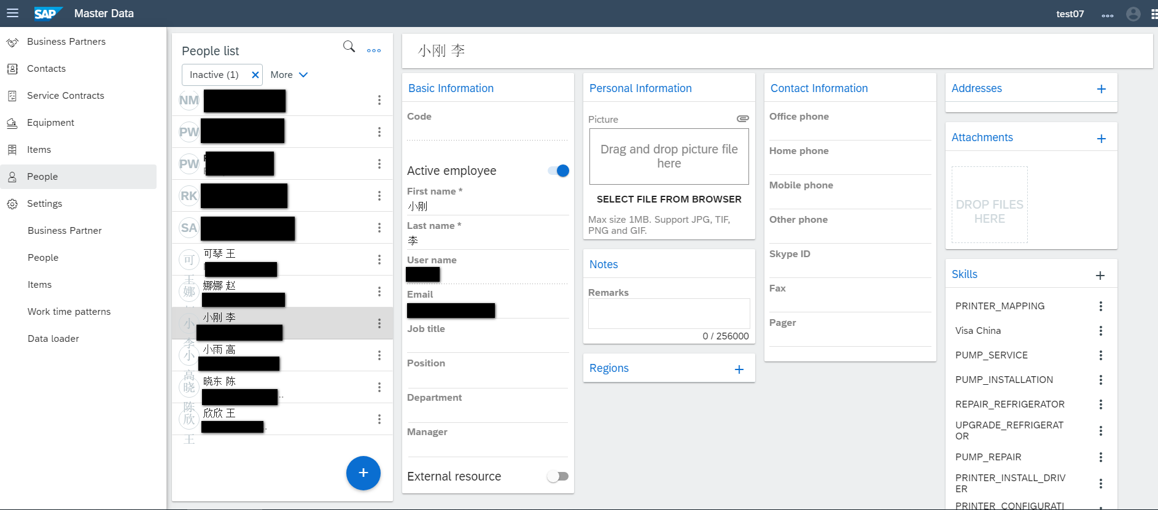Screen dimensions: 1158x510
Task: Open options menu for 晓东 陈 row
Action: pos(379,387)
